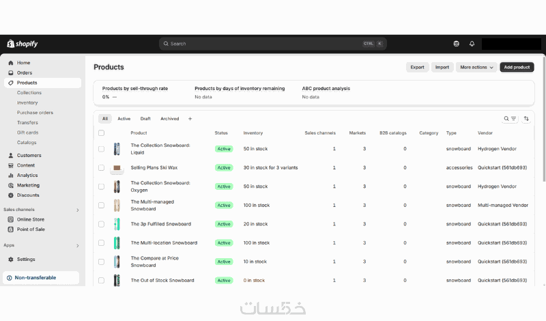This screenshot has width=546, height=321.
Task: Click the Online Store icon
Action: click(11, 219)
